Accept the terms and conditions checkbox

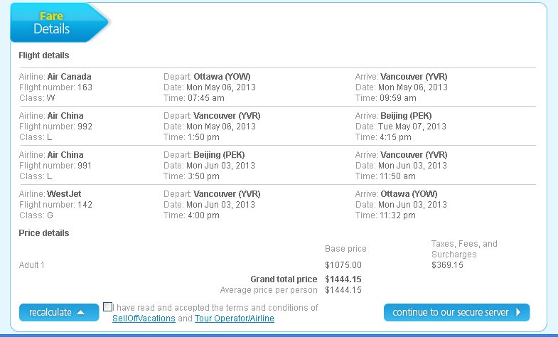click(x=107, y=306)
